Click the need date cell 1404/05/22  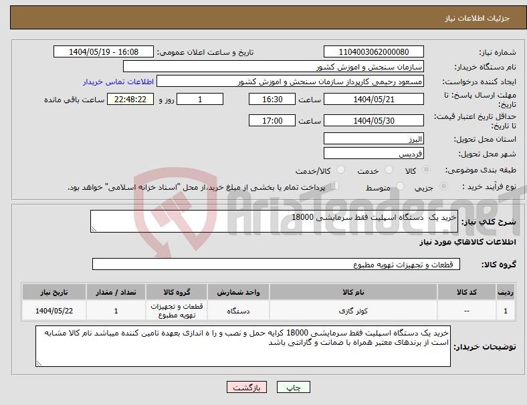coord(54,310)
